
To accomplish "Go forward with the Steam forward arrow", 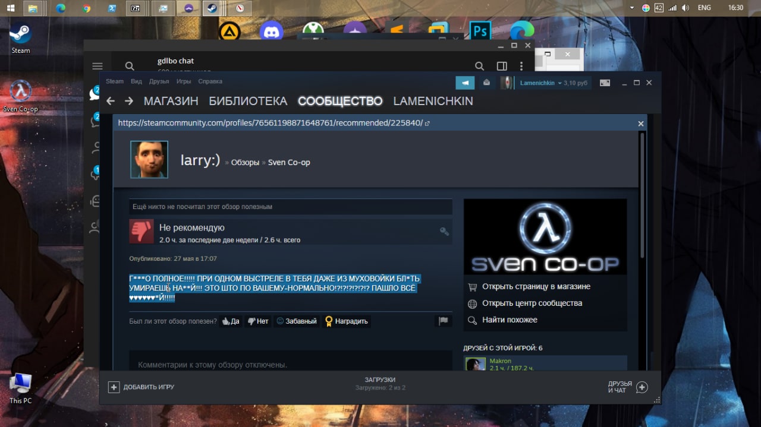I will coord(129,101).
